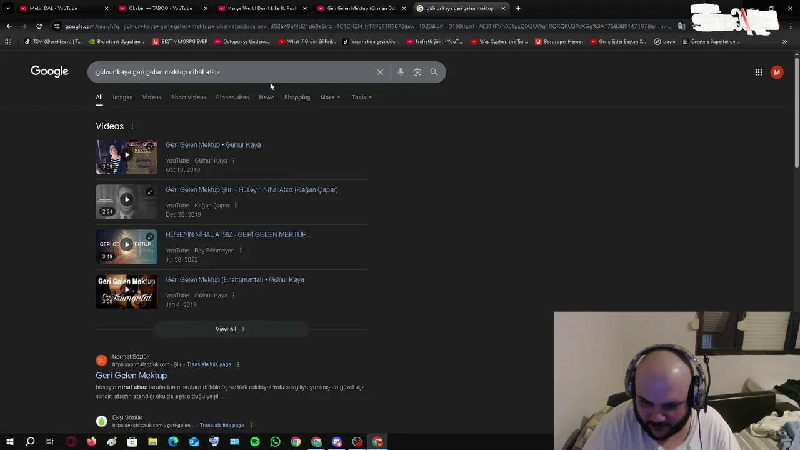This screenshot has width=800, height=450.
Task: Open the Google apps grid
Action: coord(758,72)
